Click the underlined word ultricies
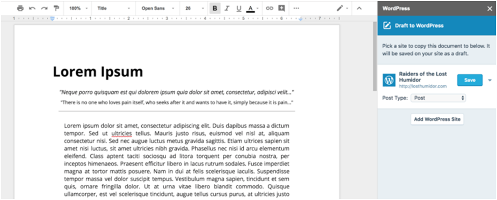497x200 pixels. pos(121,133)
